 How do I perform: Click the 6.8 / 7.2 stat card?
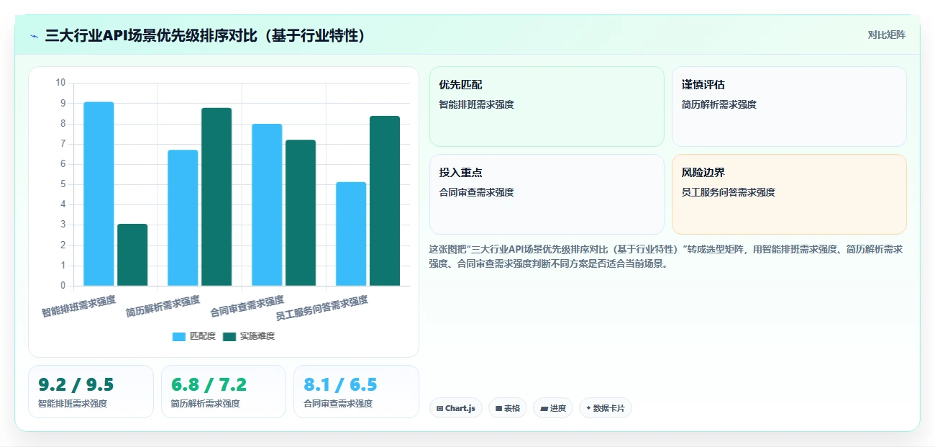pyautogui.click(x=224, y=392)
